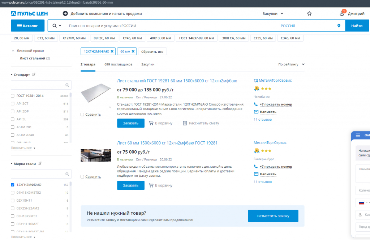Screen dimensions: 370x240
Task: Remove the 12ХГН2МФБАЮ filter tag
Action: click(112, 51)
